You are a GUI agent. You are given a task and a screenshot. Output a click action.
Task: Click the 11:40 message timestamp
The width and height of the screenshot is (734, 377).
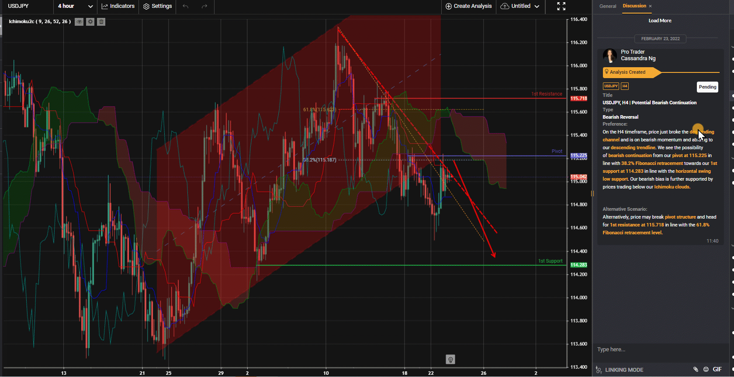(x=712, y=241)
